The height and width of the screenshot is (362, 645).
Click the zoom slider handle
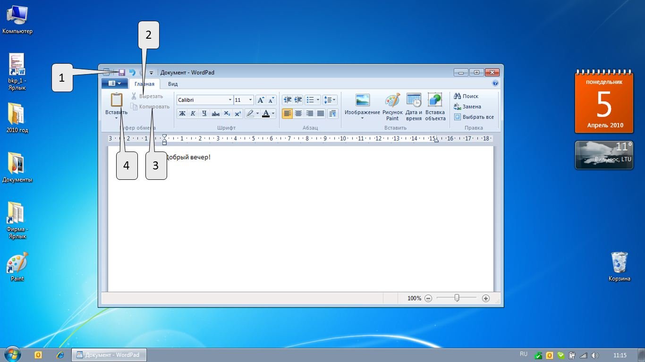[x=457, y=298]
